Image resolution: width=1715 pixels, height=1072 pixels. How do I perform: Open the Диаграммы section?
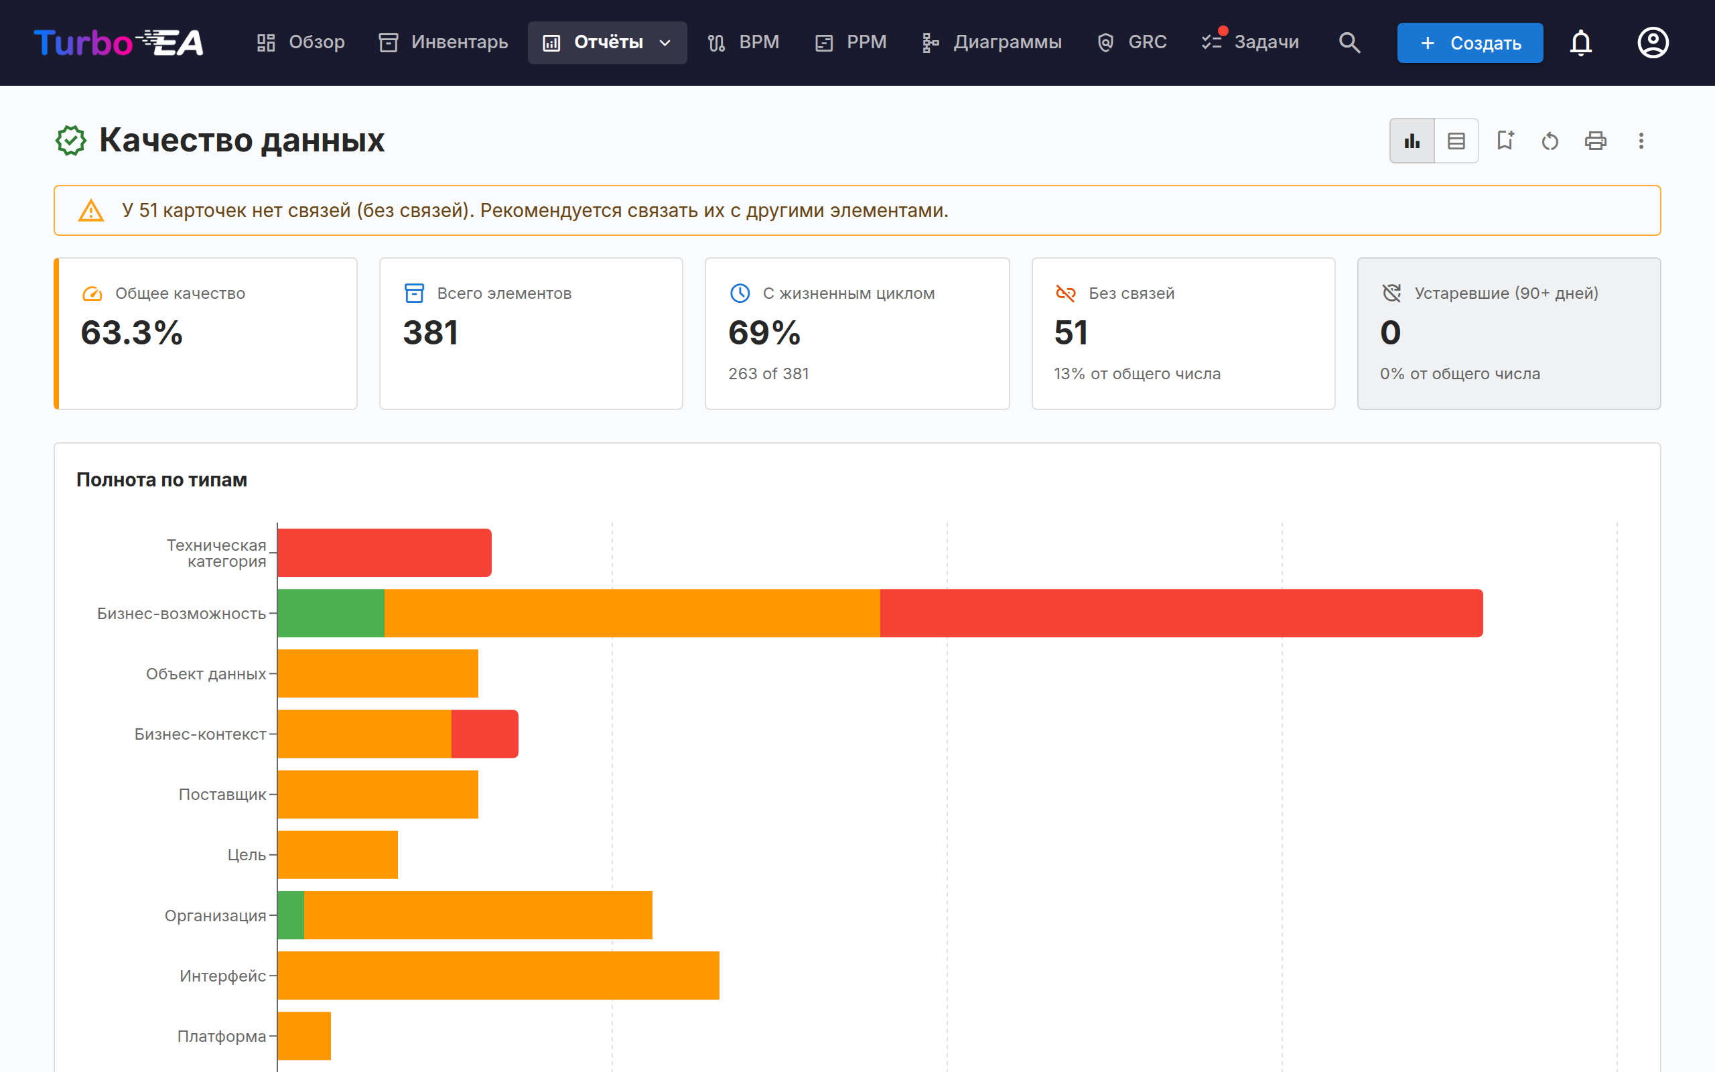[992, 42]
